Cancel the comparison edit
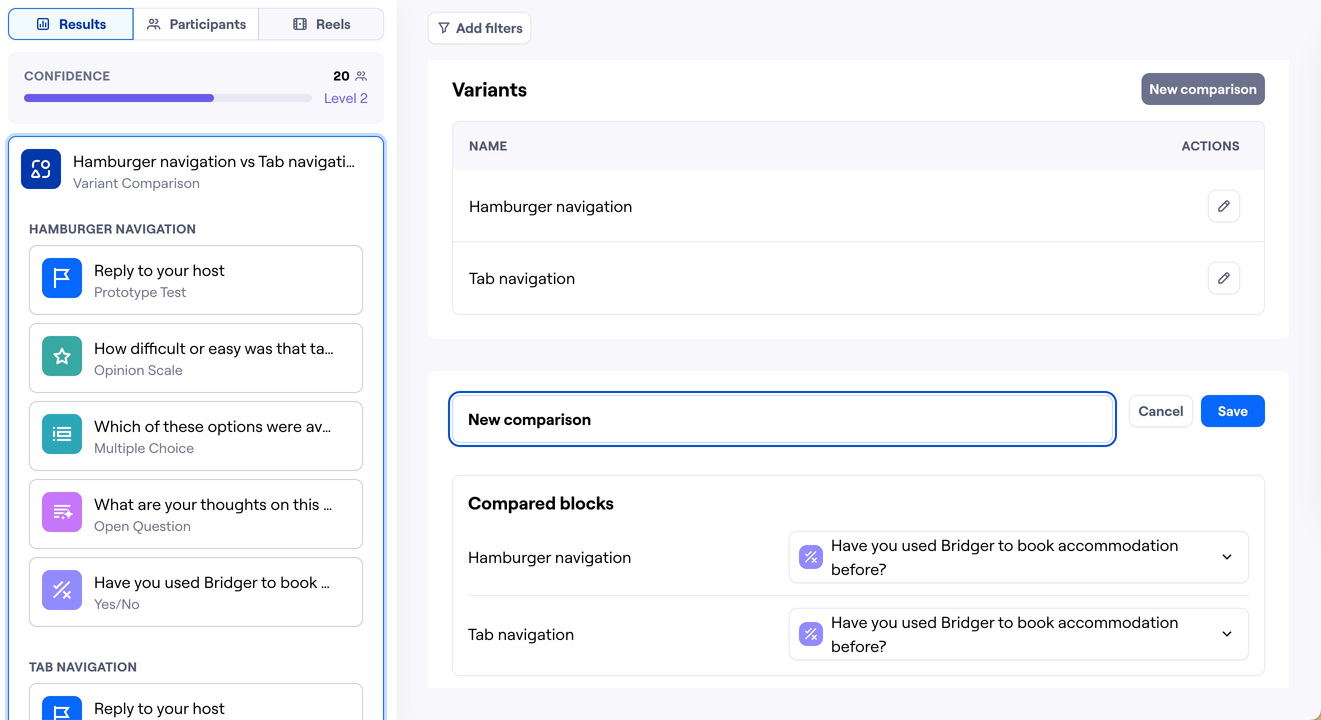The width and height of the screenshot is (1321, 720). [x=1160, y=411]
